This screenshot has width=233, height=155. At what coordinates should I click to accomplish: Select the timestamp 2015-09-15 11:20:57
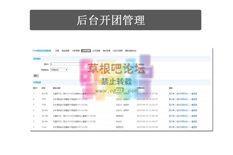(x=147, y=121)
